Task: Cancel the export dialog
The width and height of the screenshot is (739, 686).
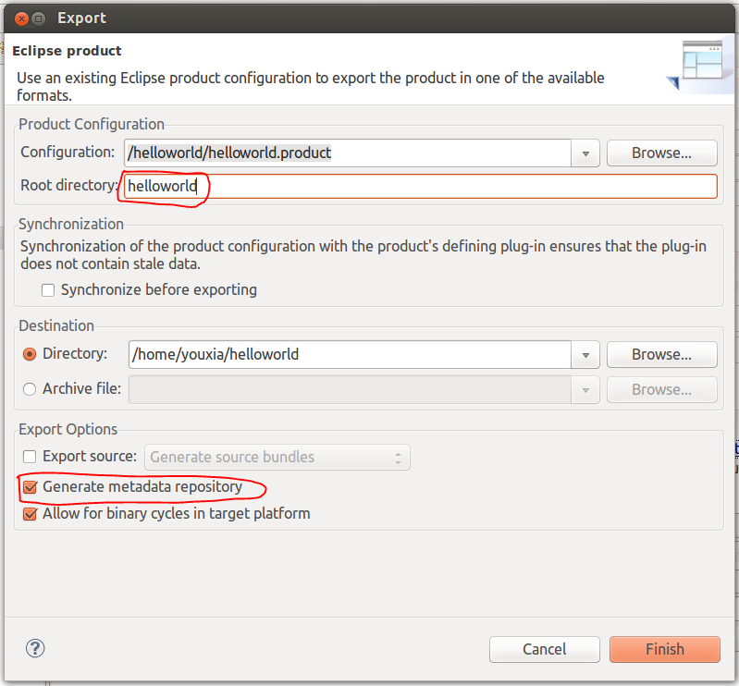Action: tap(545, 649)
